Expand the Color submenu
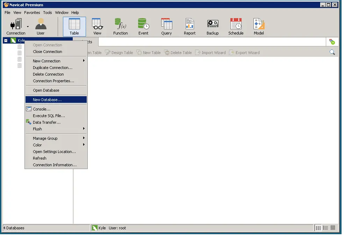The image size is (344, 237). [x=56, y=145]
